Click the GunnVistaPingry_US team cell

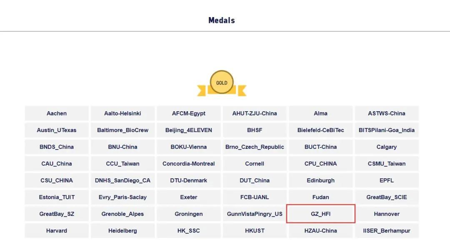pos(255,214)
